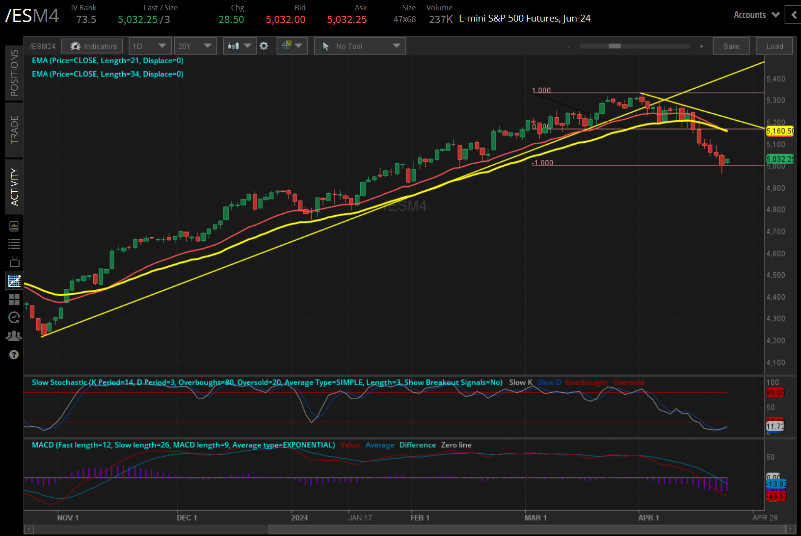801x536 pixels.
Task: Expand the Accounts dropdown
Action: 756,15
